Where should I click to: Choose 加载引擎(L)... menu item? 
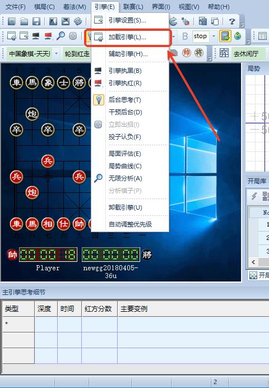click(x=130, y=38)
